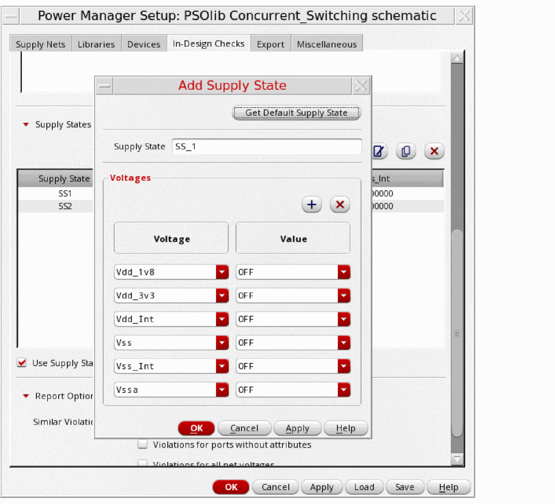The height and width of the screenshot is (504, 555).
Task: Collapse the Supply States section
Action: [x=25, y=124]
